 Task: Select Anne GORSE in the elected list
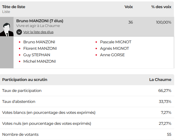point(112,55)
